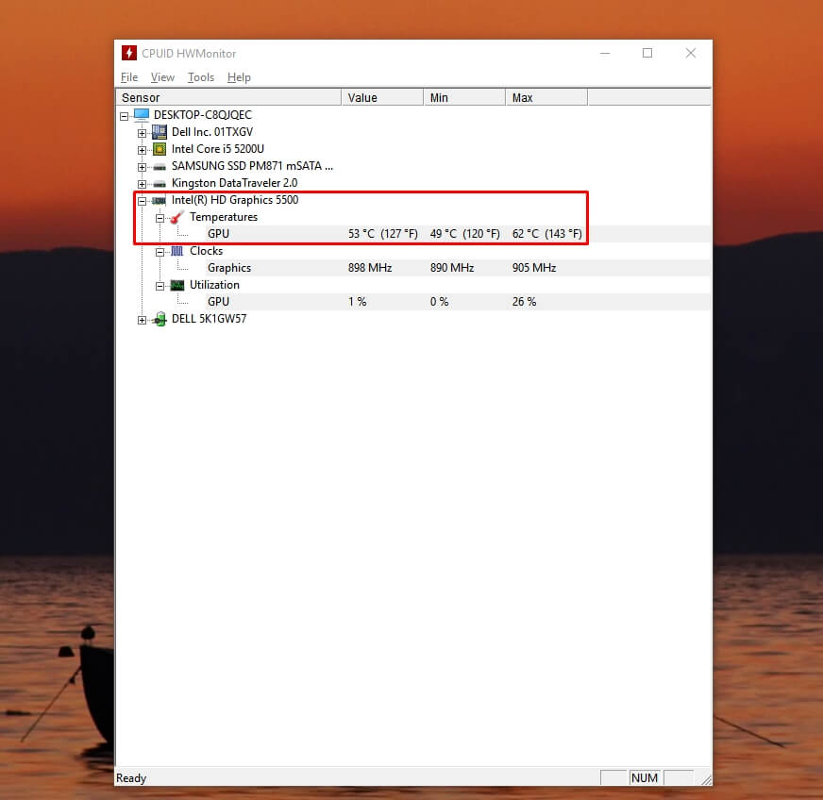823x800 pixels.
Task: Collapse the Intel HD Graphics 5500 node
Action: click(x=142, y=199)
